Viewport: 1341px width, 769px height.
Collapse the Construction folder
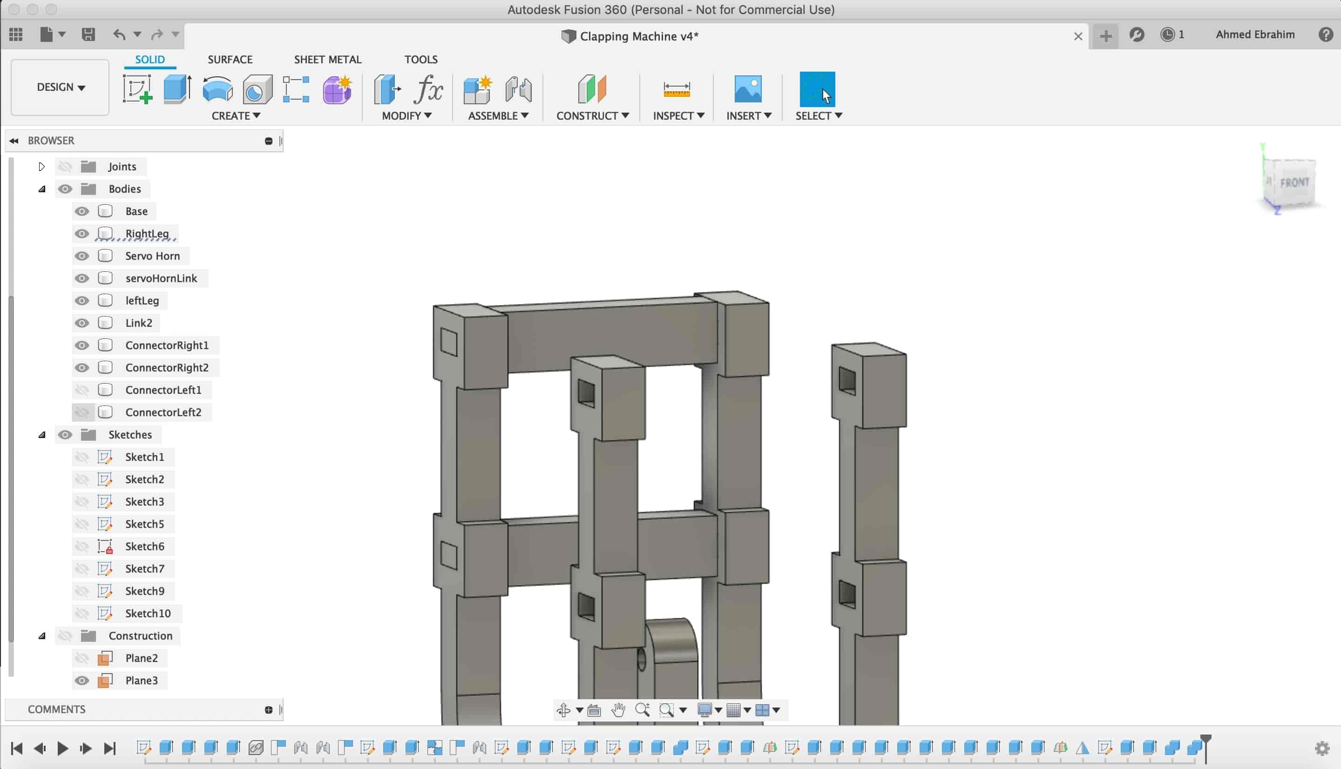pyautogui.click(x=42, y=636)
